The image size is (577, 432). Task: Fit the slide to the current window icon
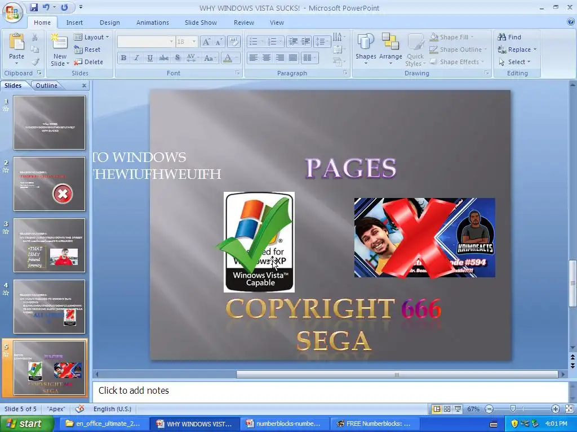point(569,409)
